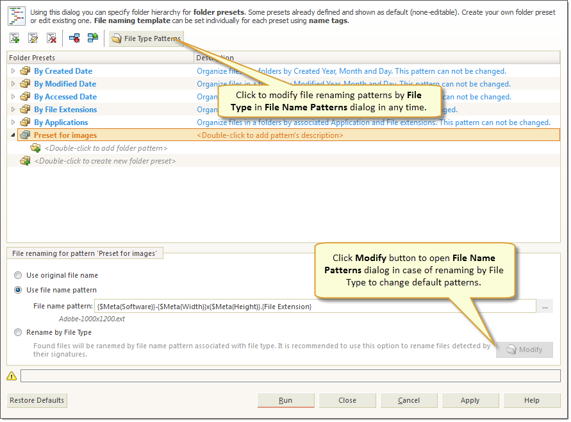Select Use original file name option
Image resolution: width=571 pixels, height=422 pixels.
pos(18,275)
